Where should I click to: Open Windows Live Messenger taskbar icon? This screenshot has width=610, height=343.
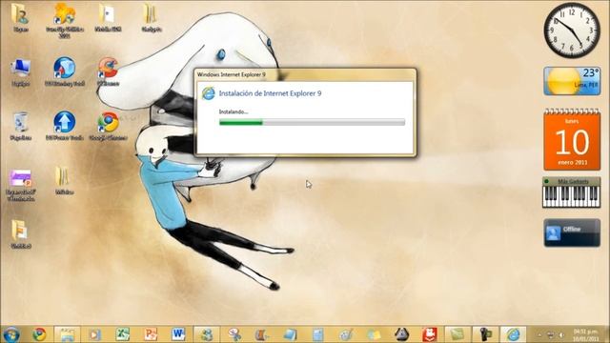pyautogui.click(x=207, y=334)
